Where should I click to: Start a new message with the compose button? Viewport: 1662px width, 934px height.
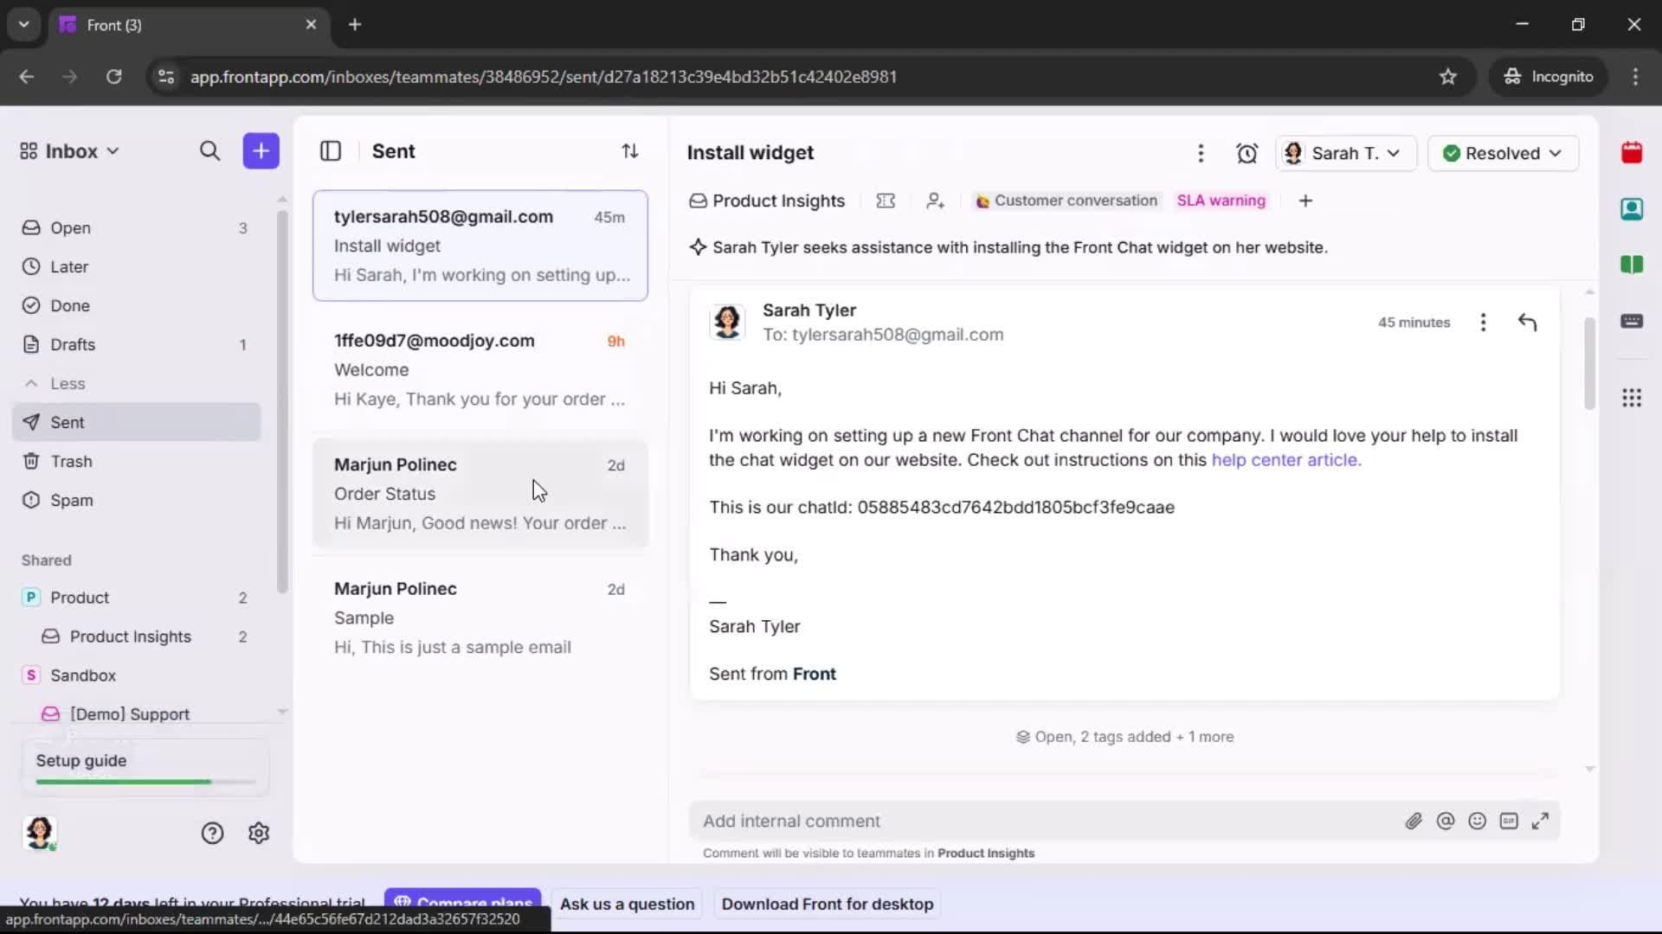[261, 150]
